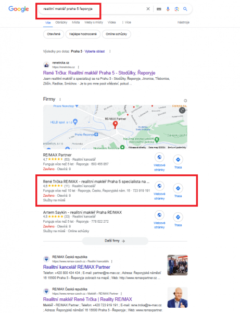
Task: Open the René Trčka Stodůlky, Řeporyje result
Action: [x=99, y=73]
